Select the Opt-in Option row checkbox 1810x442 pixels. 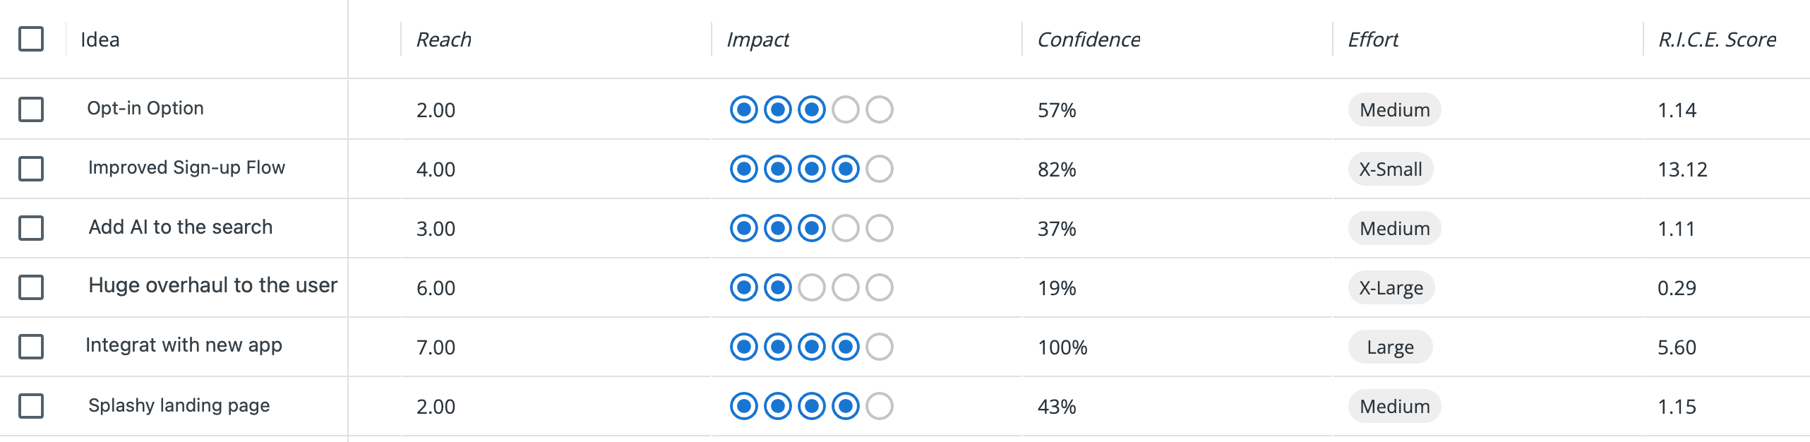tap(31, 109)
